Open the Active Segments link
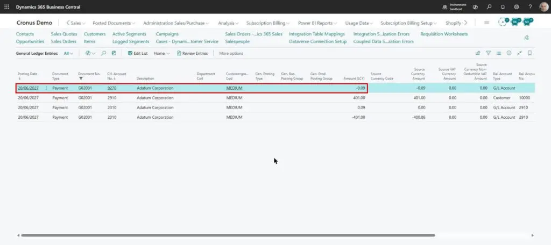 [129, 34]
